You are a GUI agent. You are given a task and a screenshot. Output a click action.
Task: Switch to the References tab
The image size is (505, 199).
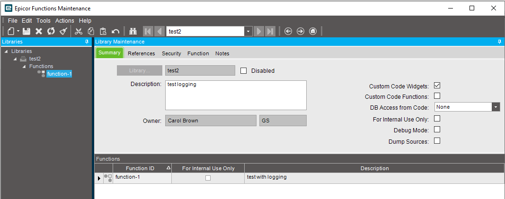pos(142,54)
